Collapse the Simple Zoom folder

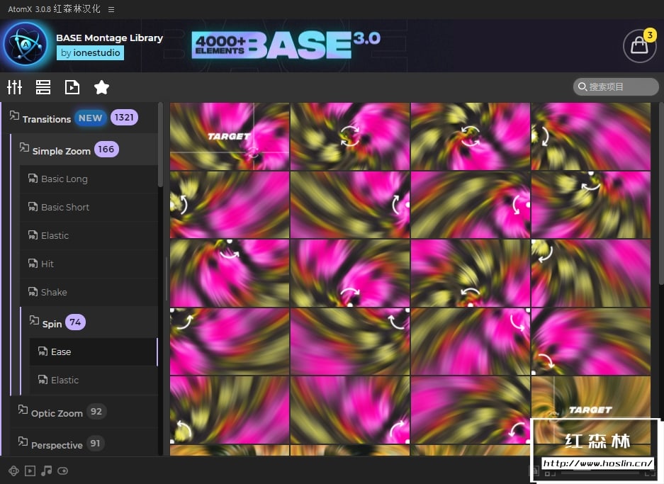tap(24, 147)
